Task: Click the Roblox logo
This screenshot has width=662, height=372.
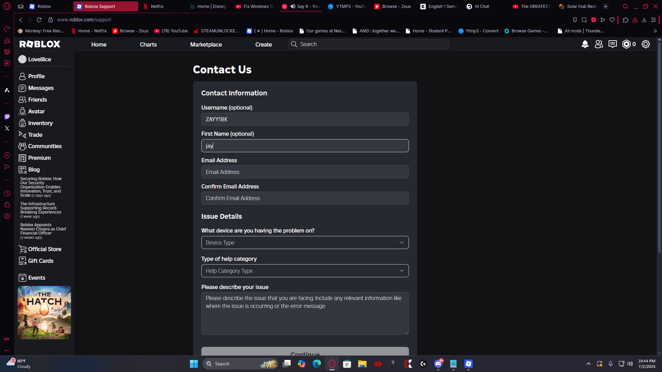Action: tap(40, 44)
